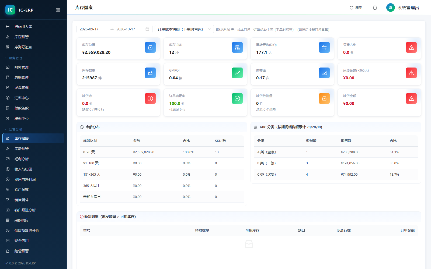431x269 pixels.
Task: Click the 缺货待发量 orange box icon
Action: click(x=324, y=98)
